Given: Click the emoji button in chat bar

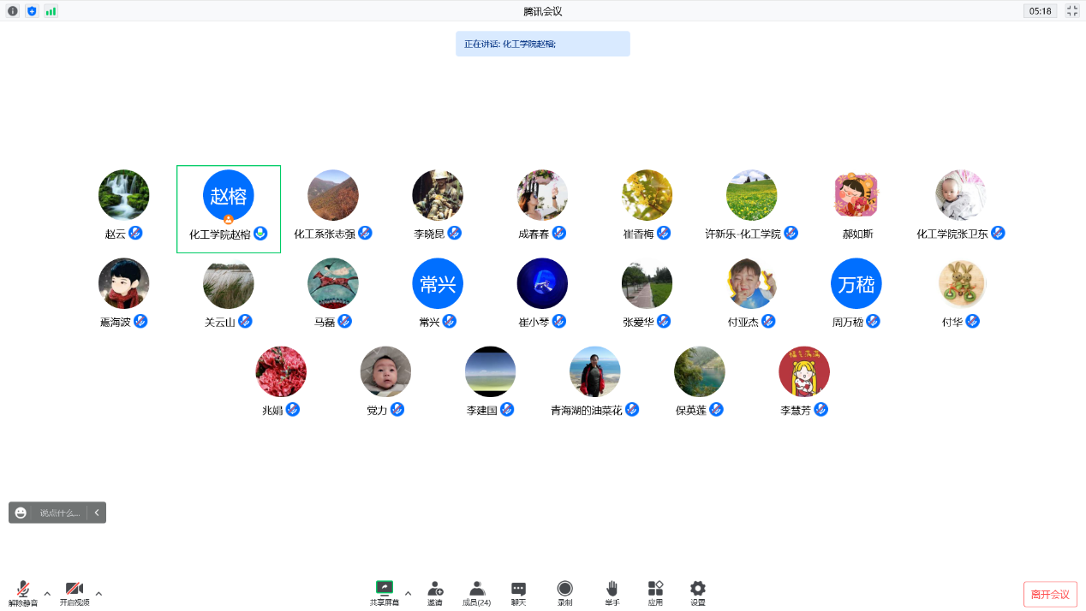Looking at the screenshot, I should (21, 513).
